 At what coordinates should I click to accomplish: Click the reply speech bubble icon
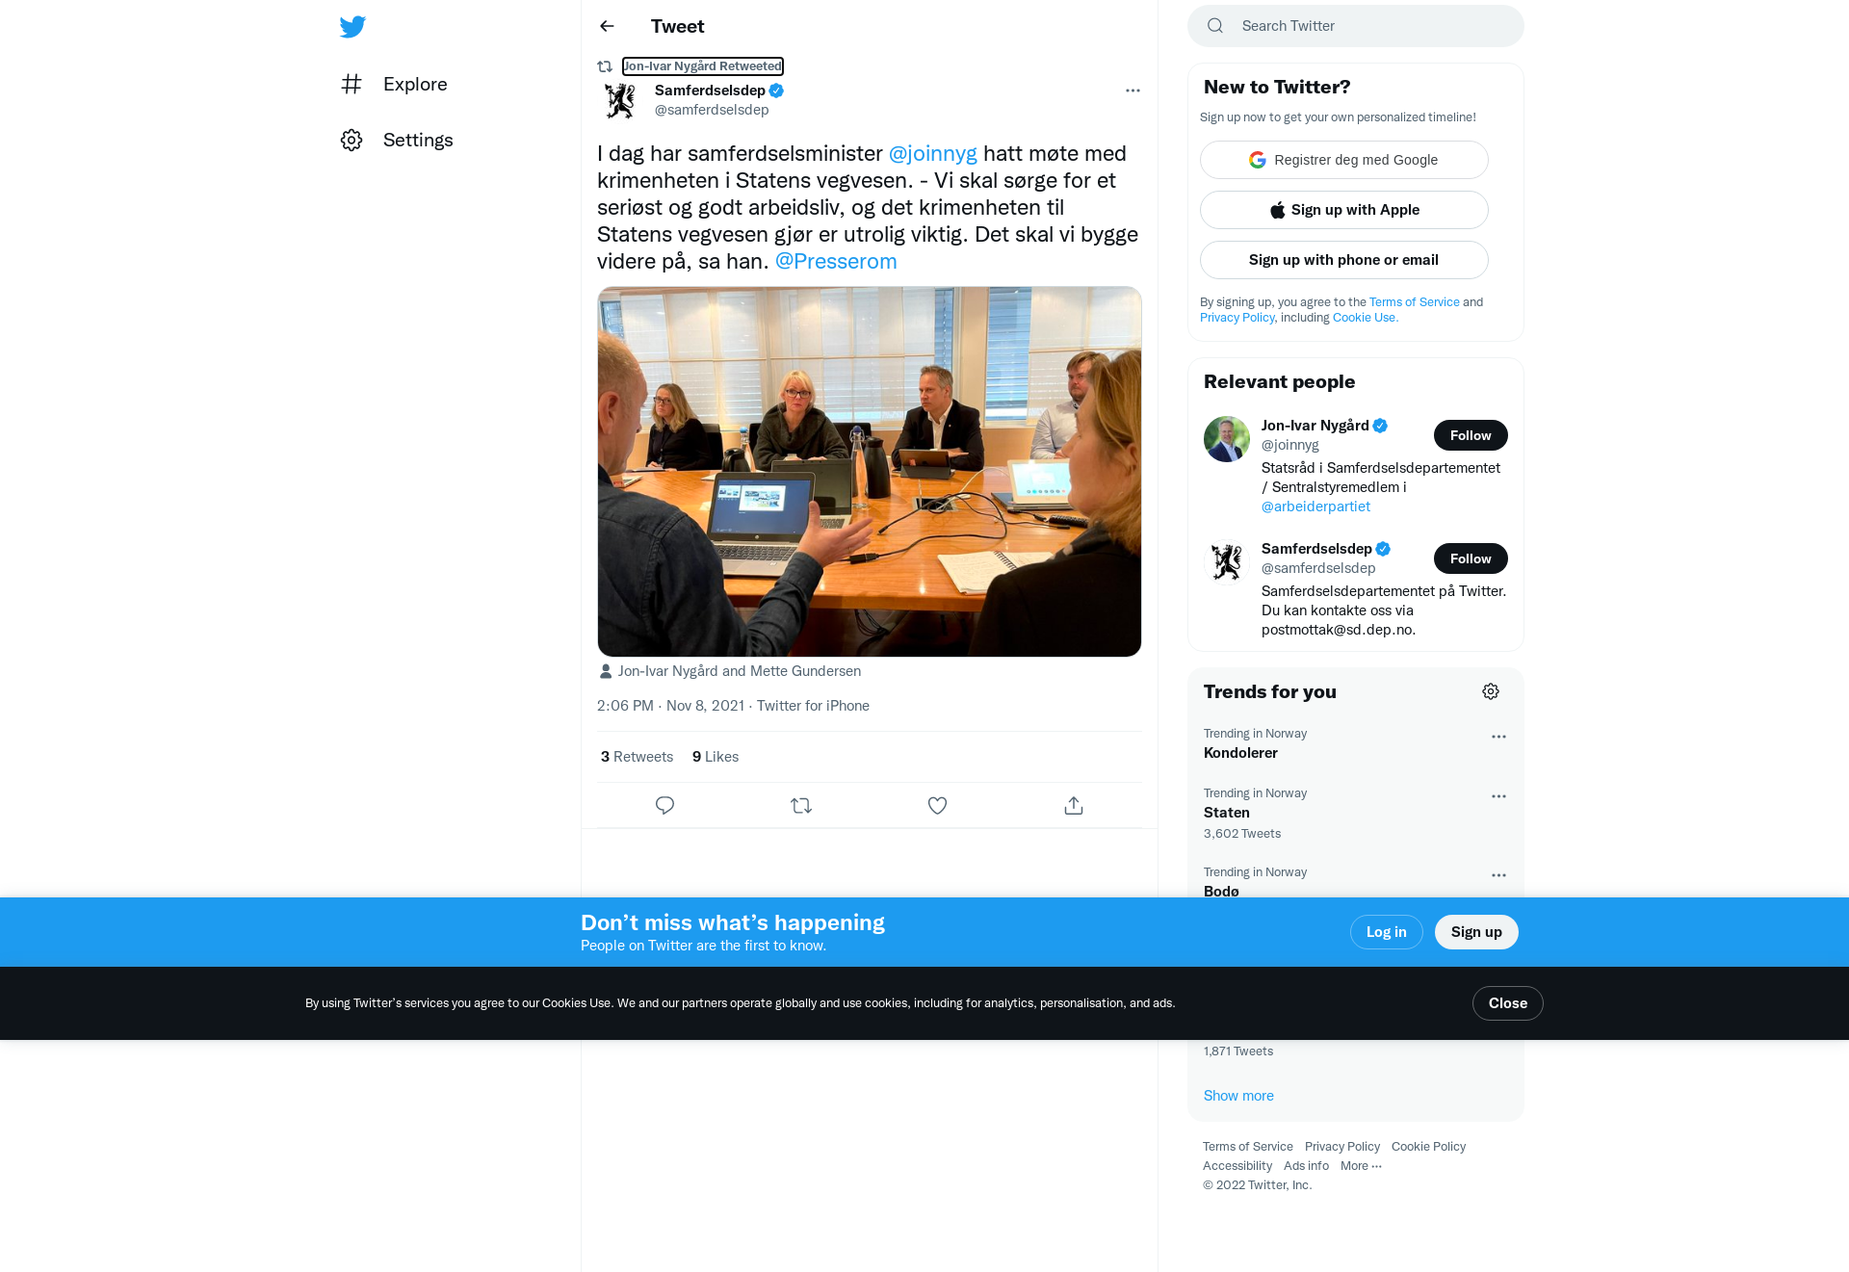pos(664,805)
